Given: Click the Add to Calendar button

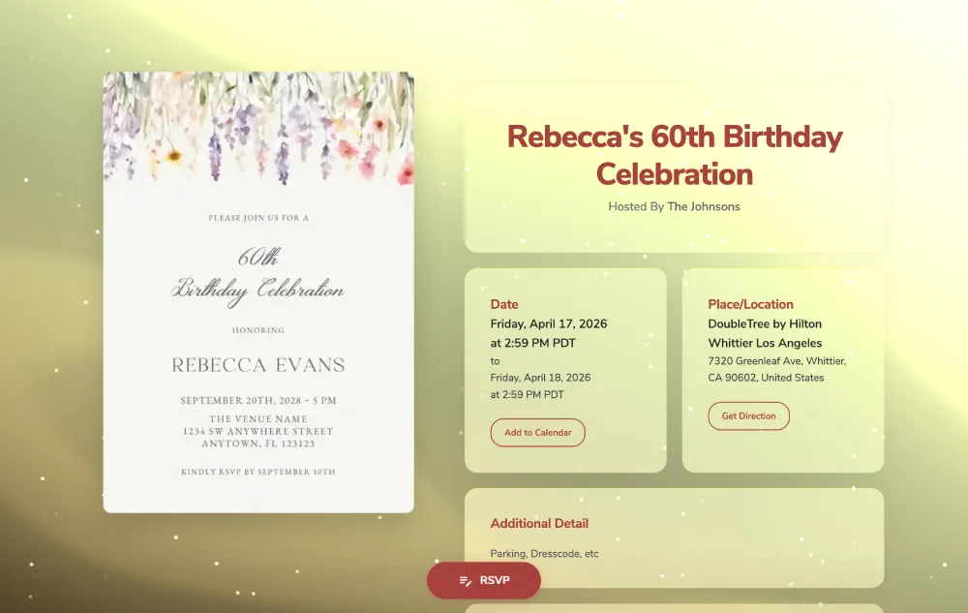Looking at the screenshot, I should pyautogui.click(x=537, y=433).
